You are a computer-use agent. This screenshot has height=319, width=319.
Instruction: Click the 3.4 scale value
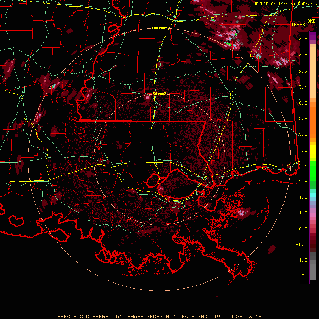pyautogui.click(x=303, y=166)
